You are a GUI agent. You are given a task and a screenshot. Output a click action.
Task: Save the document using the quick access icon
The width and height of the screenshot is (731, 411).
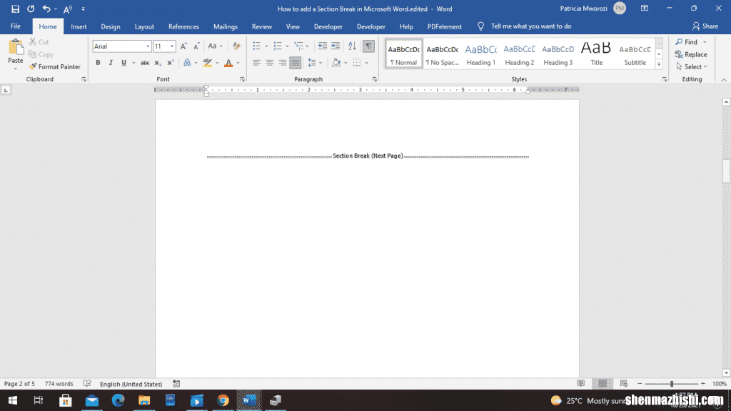[16, 9]
